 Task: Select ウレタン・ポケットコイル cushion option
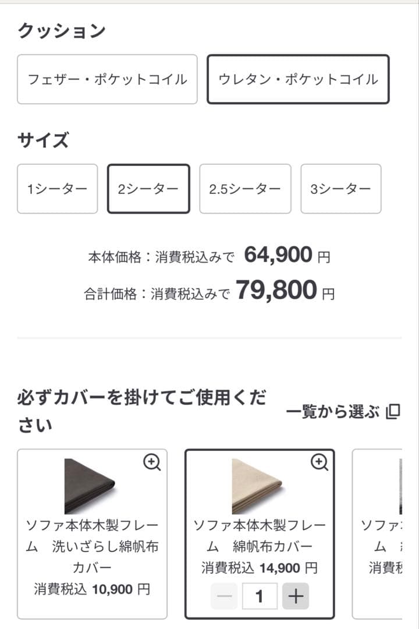pyautogui.click(x=298, y=79)
